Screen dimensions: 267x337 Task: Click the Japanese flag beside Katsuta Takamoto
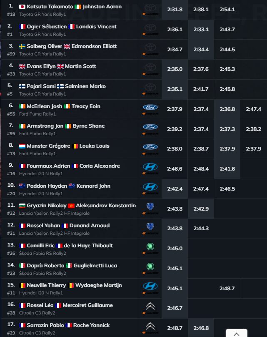click(x=22, y=7)
